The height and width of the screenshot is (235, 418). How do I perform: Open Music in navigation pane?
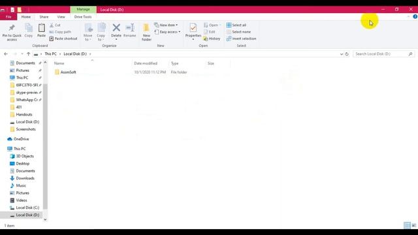point(21,185)
